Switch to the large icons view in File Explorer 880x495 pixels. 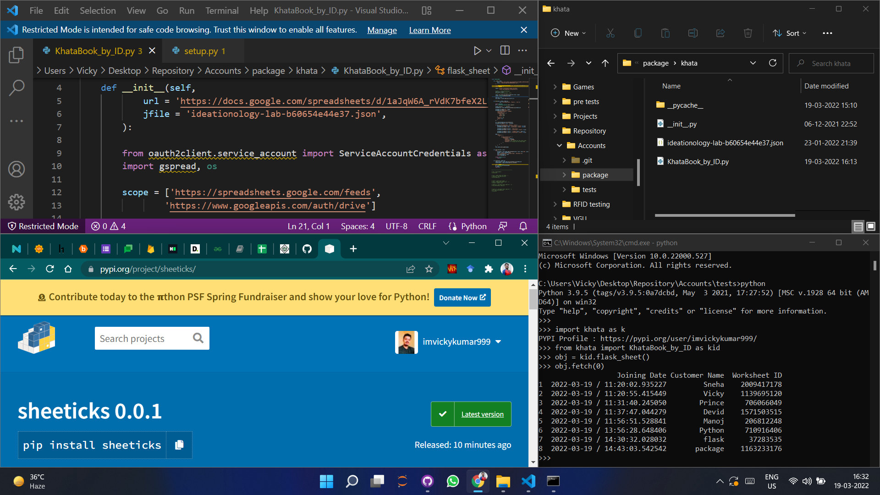(x=871, y=226)
